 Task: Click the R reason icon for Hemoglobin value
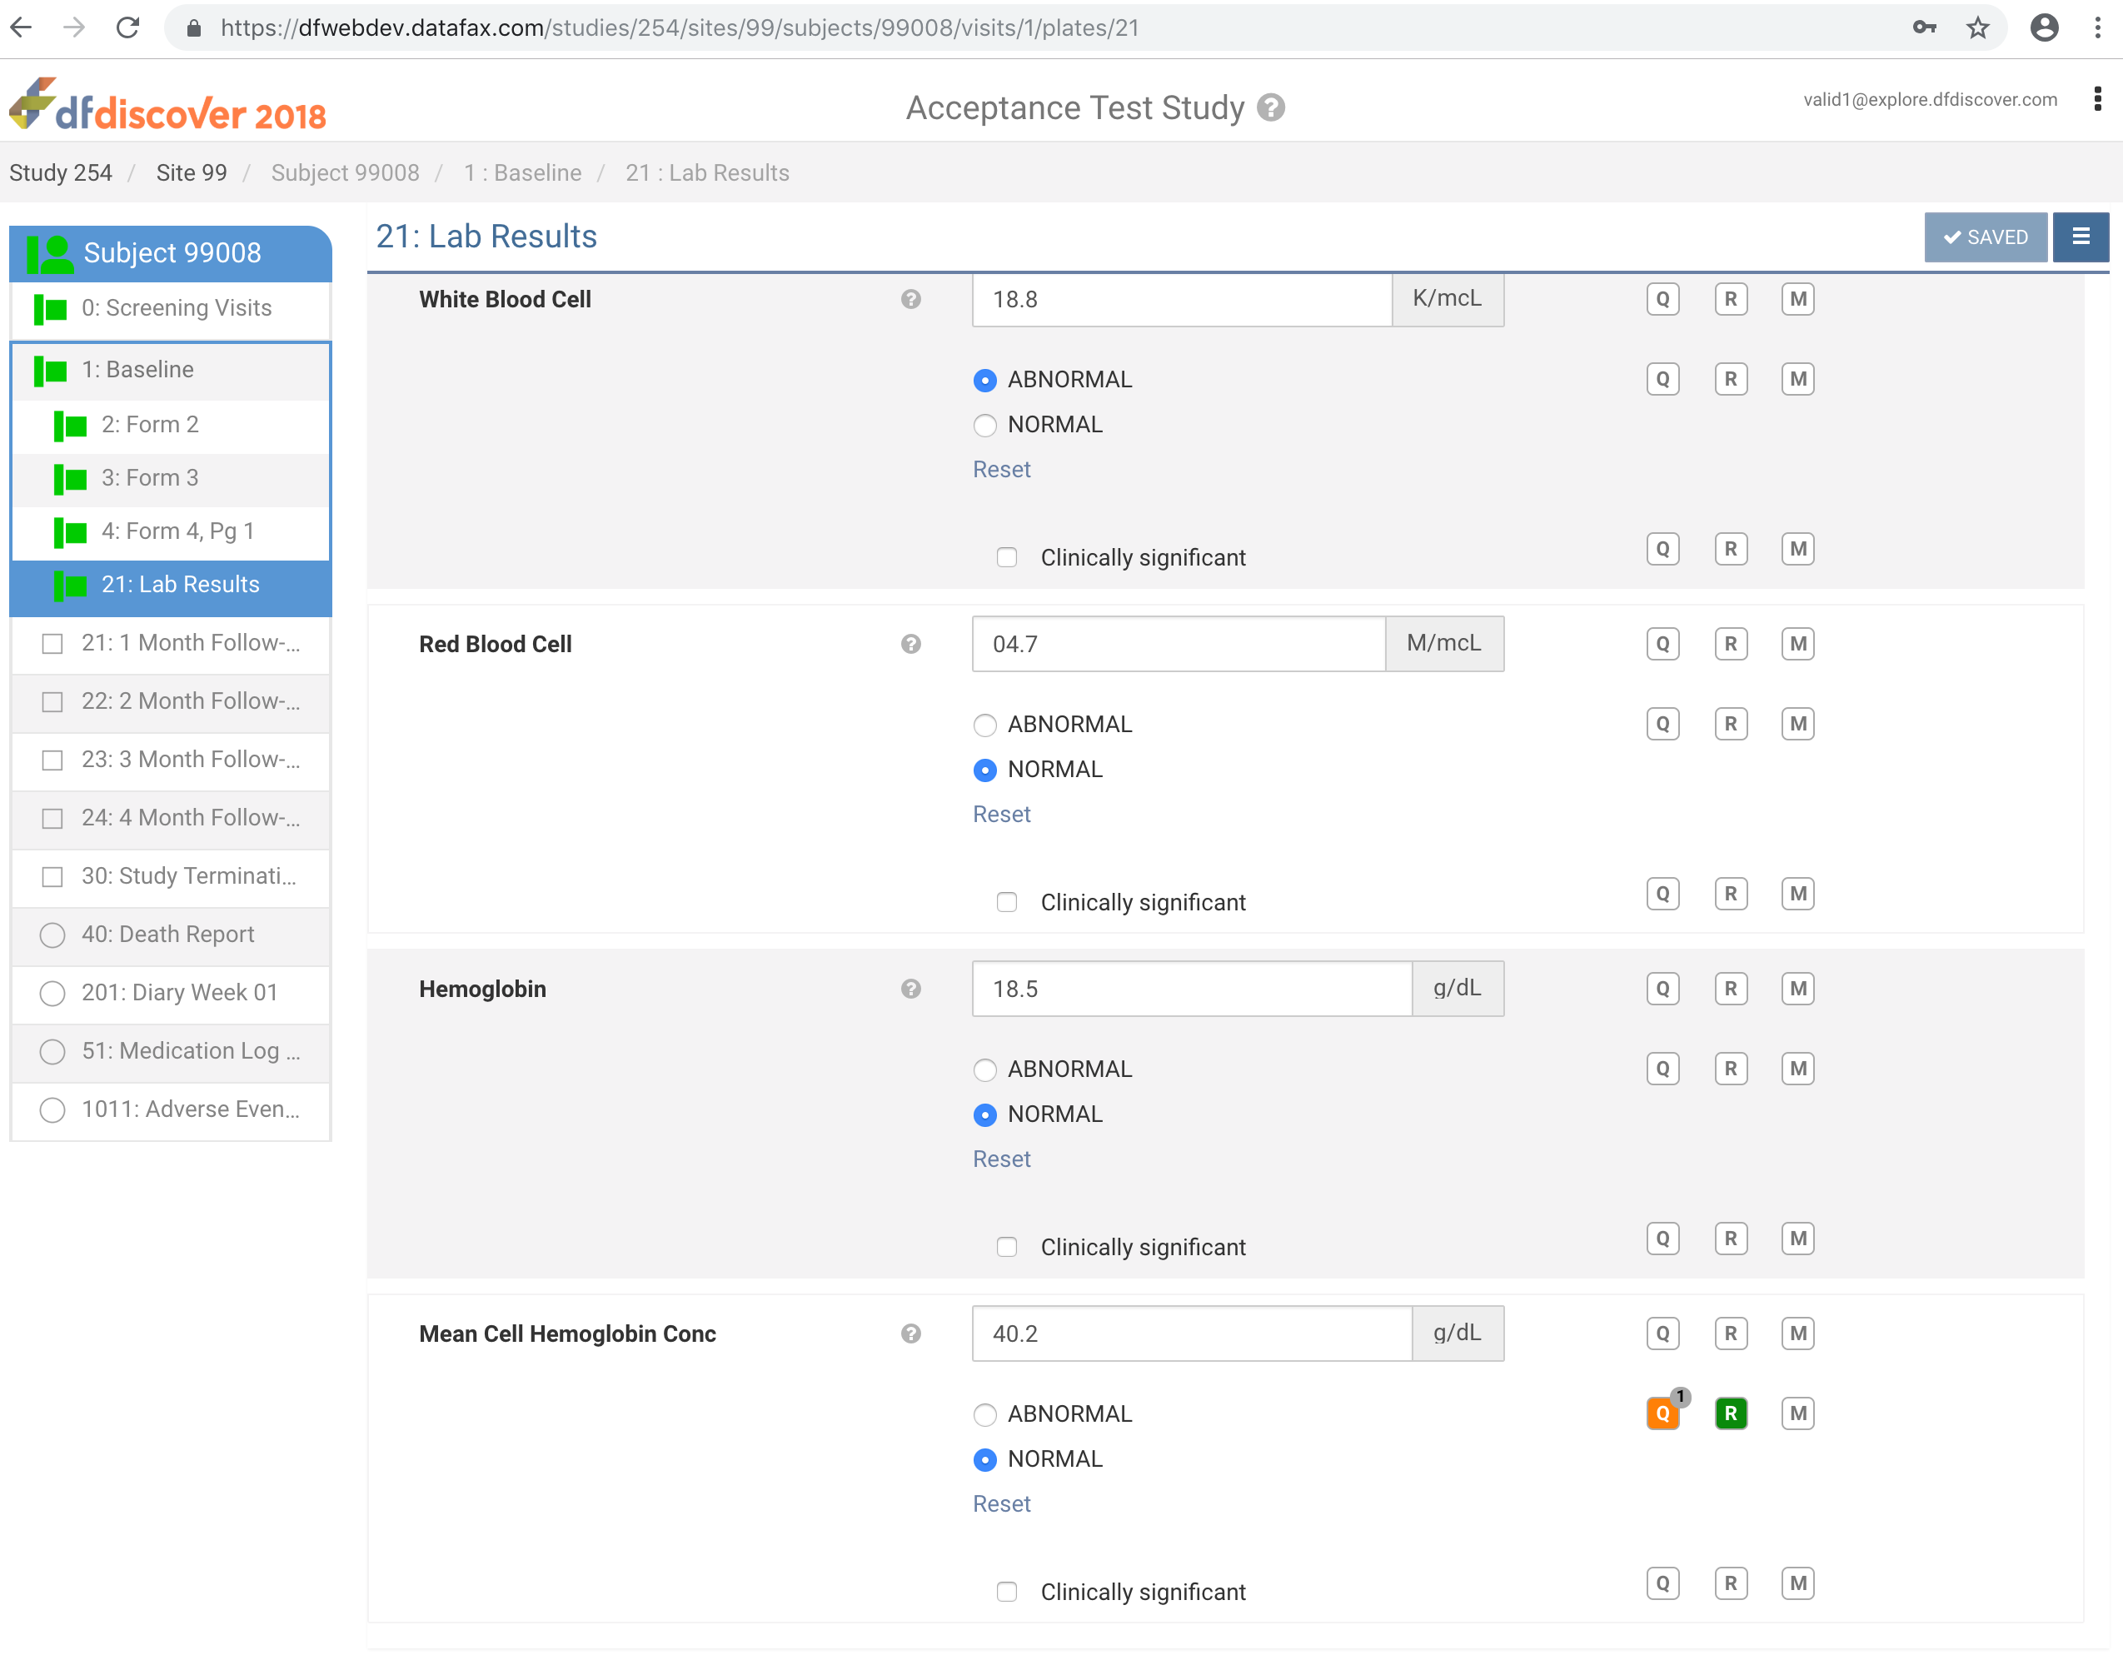pyautogui.click(x=1730, y=989)
